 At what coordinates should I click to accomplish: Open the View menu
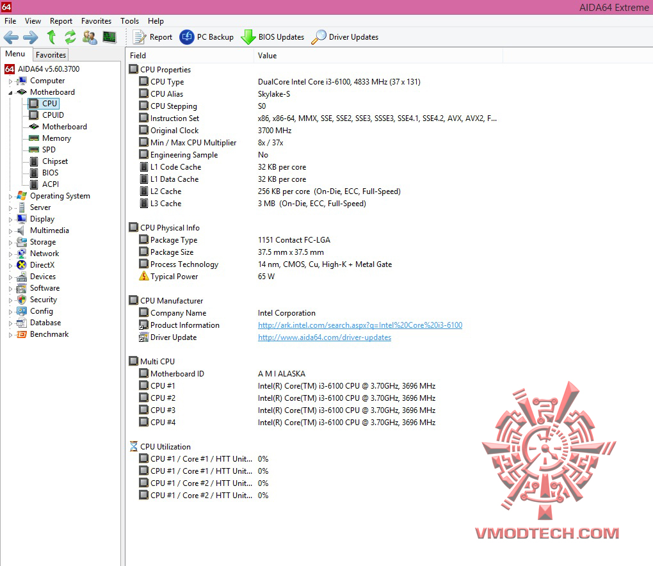click(x=33, y=21)
